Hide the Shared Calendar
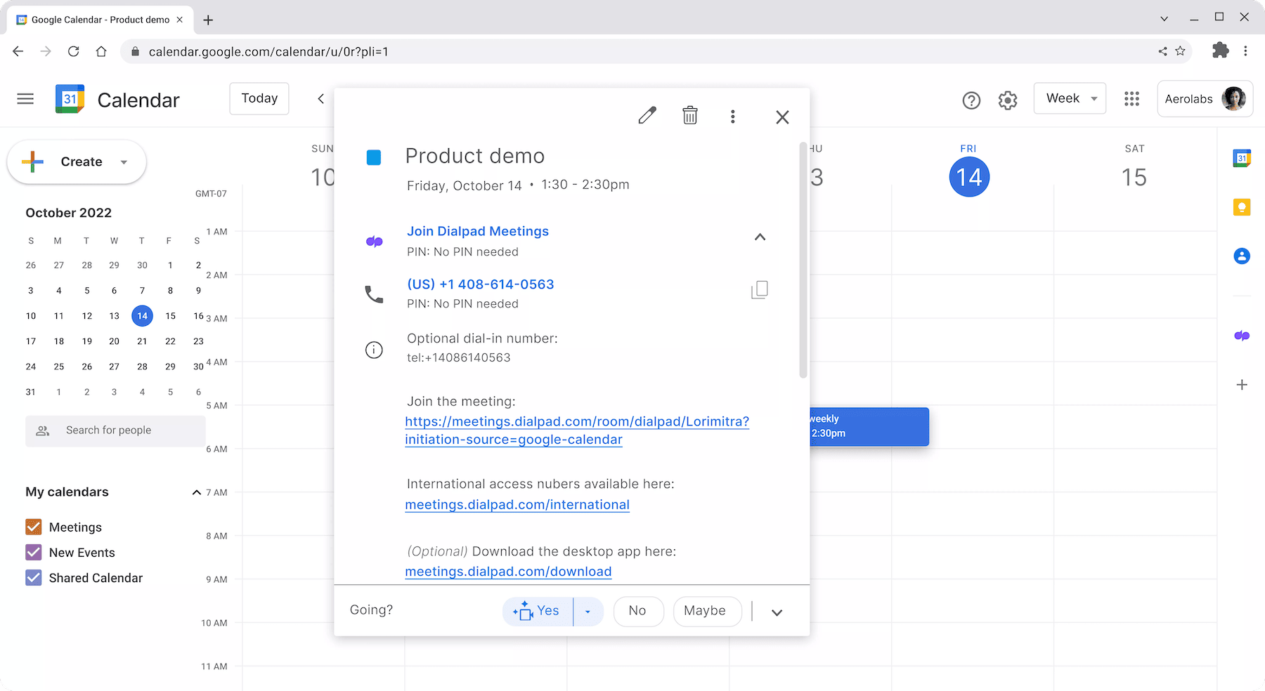The image size is (1265, 691). coord(33,577)
